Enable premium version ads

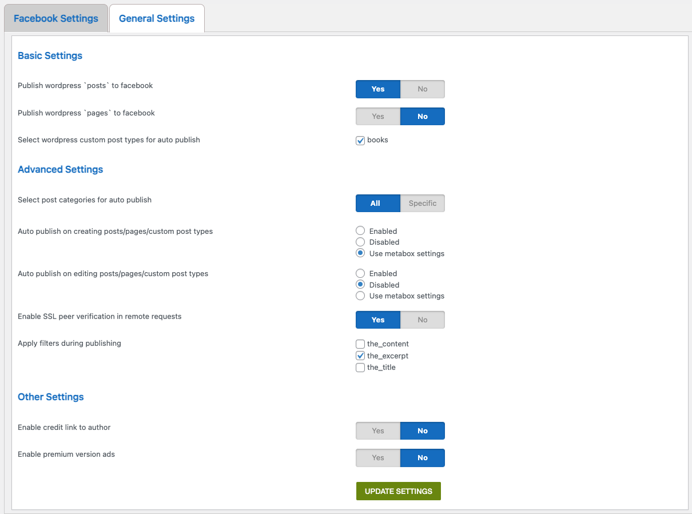377,457
